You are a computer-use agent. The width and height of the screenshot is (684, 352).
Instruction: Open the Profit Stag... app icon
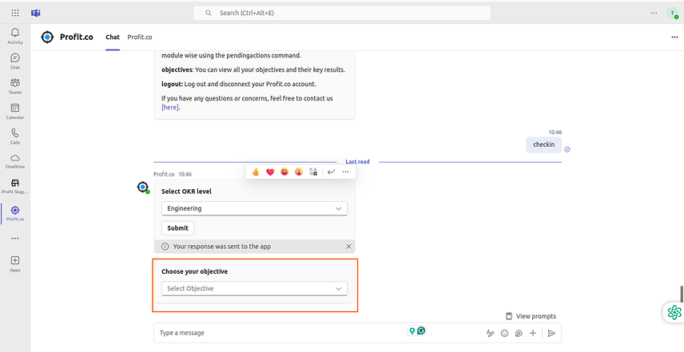click(x=15, y=186)
